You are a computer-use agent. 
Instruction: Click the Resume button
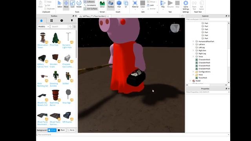pyautogui.click(x=170, y=4)
